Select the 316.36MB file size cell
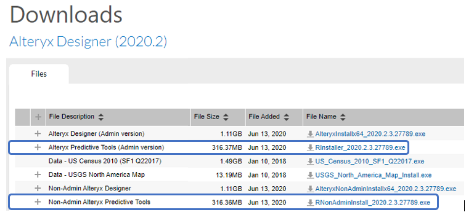The image size is (474, 223). click(x=227, y=203)
